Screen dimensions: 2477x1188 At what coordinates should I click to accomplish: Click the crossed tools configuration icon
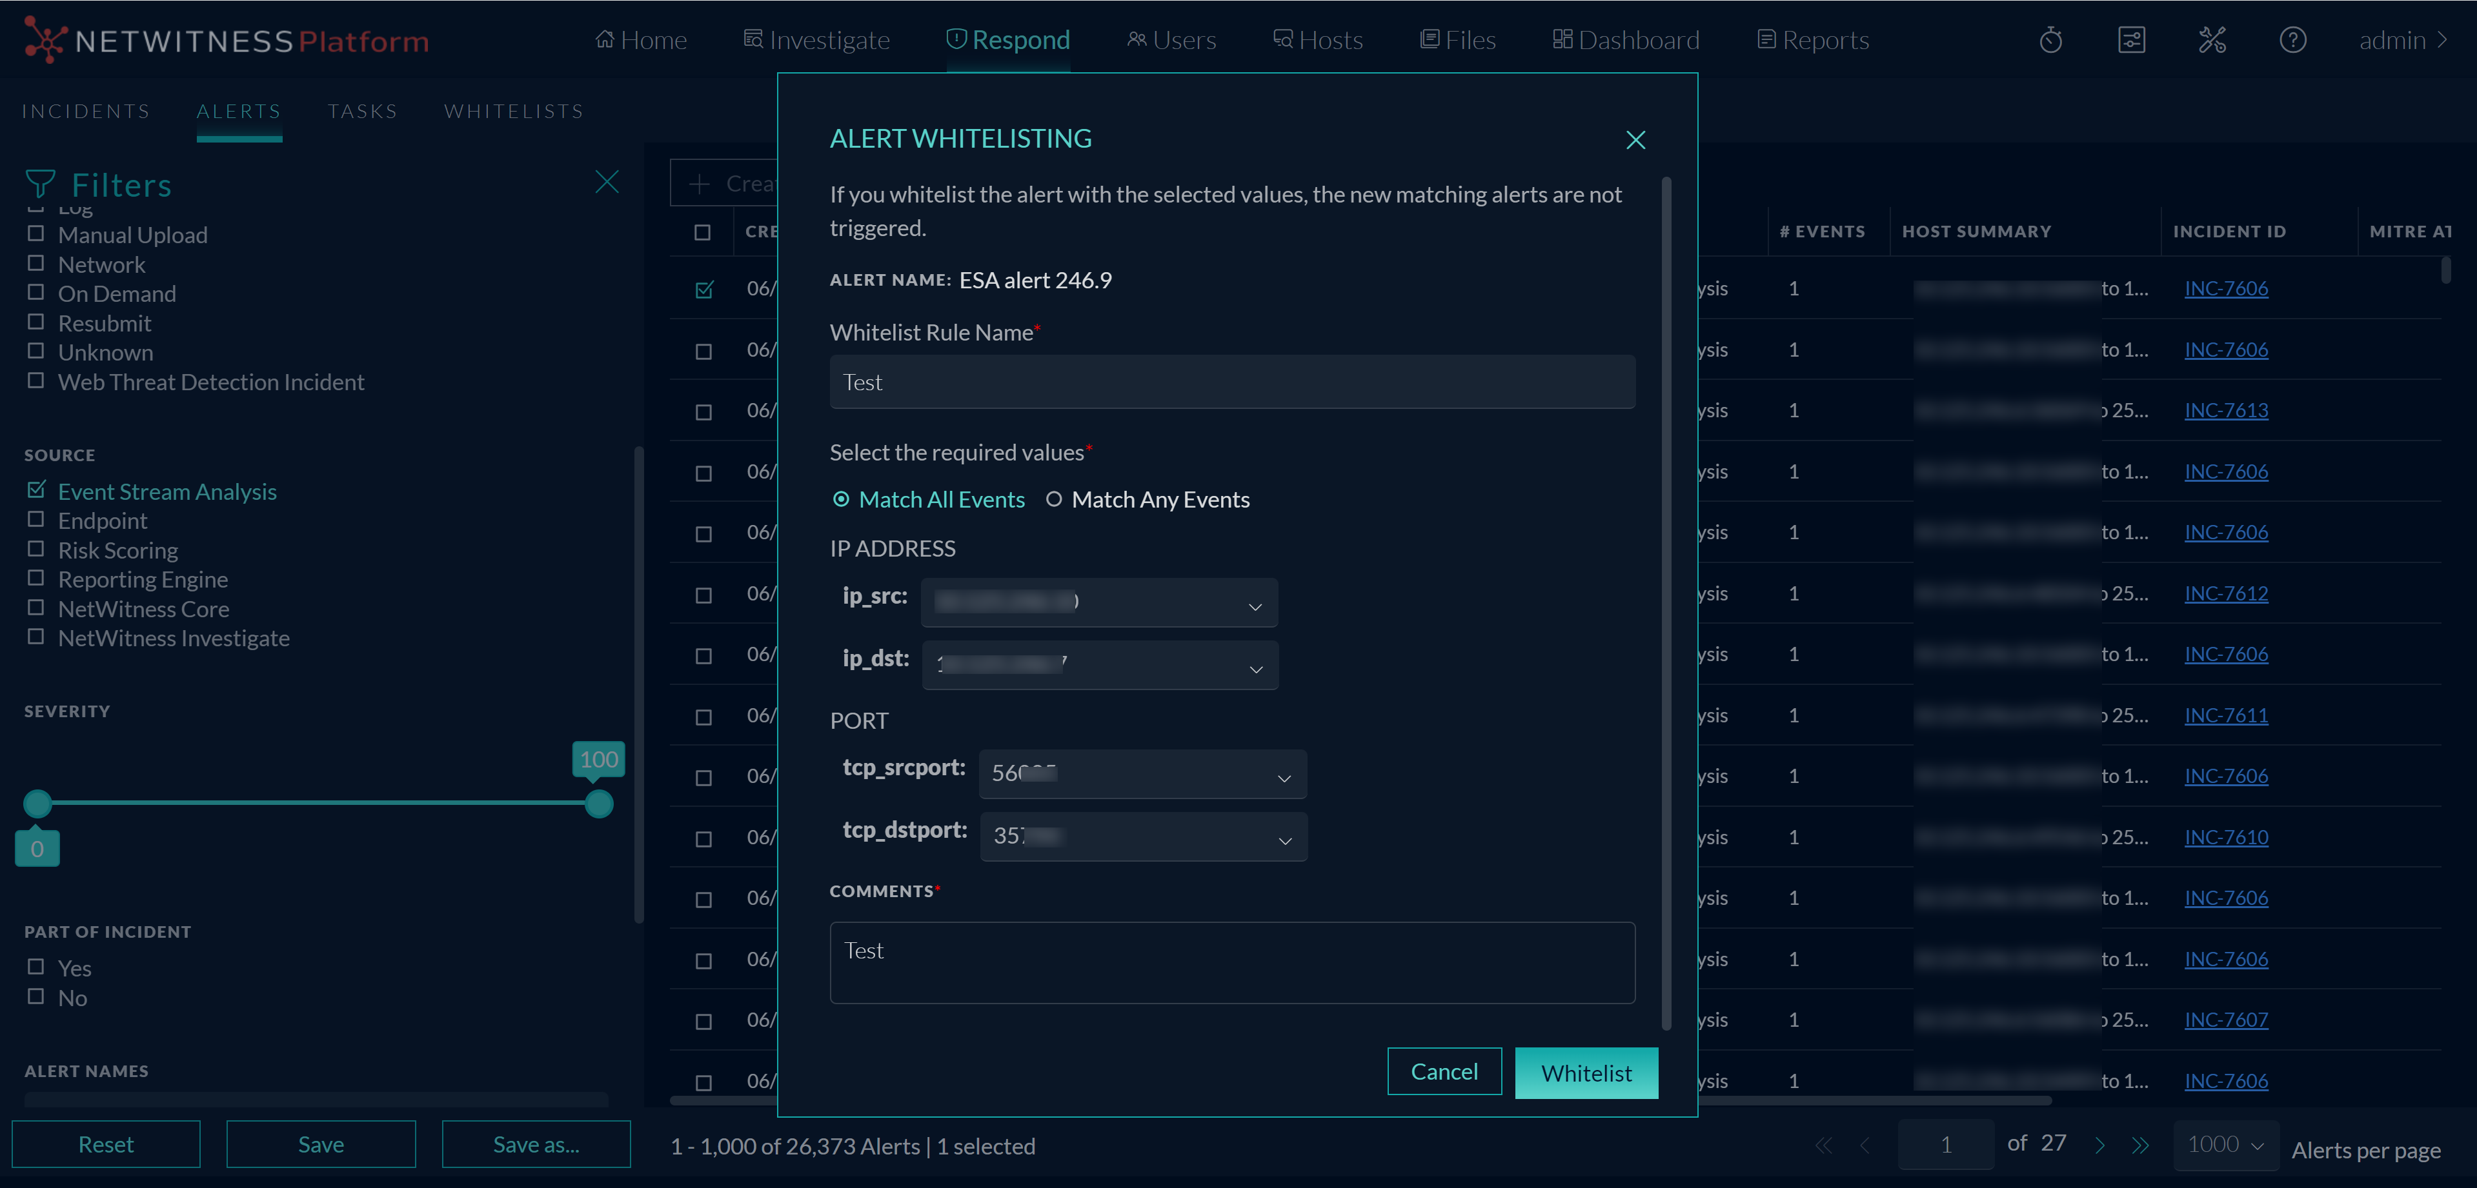(x=2212, y=41)
